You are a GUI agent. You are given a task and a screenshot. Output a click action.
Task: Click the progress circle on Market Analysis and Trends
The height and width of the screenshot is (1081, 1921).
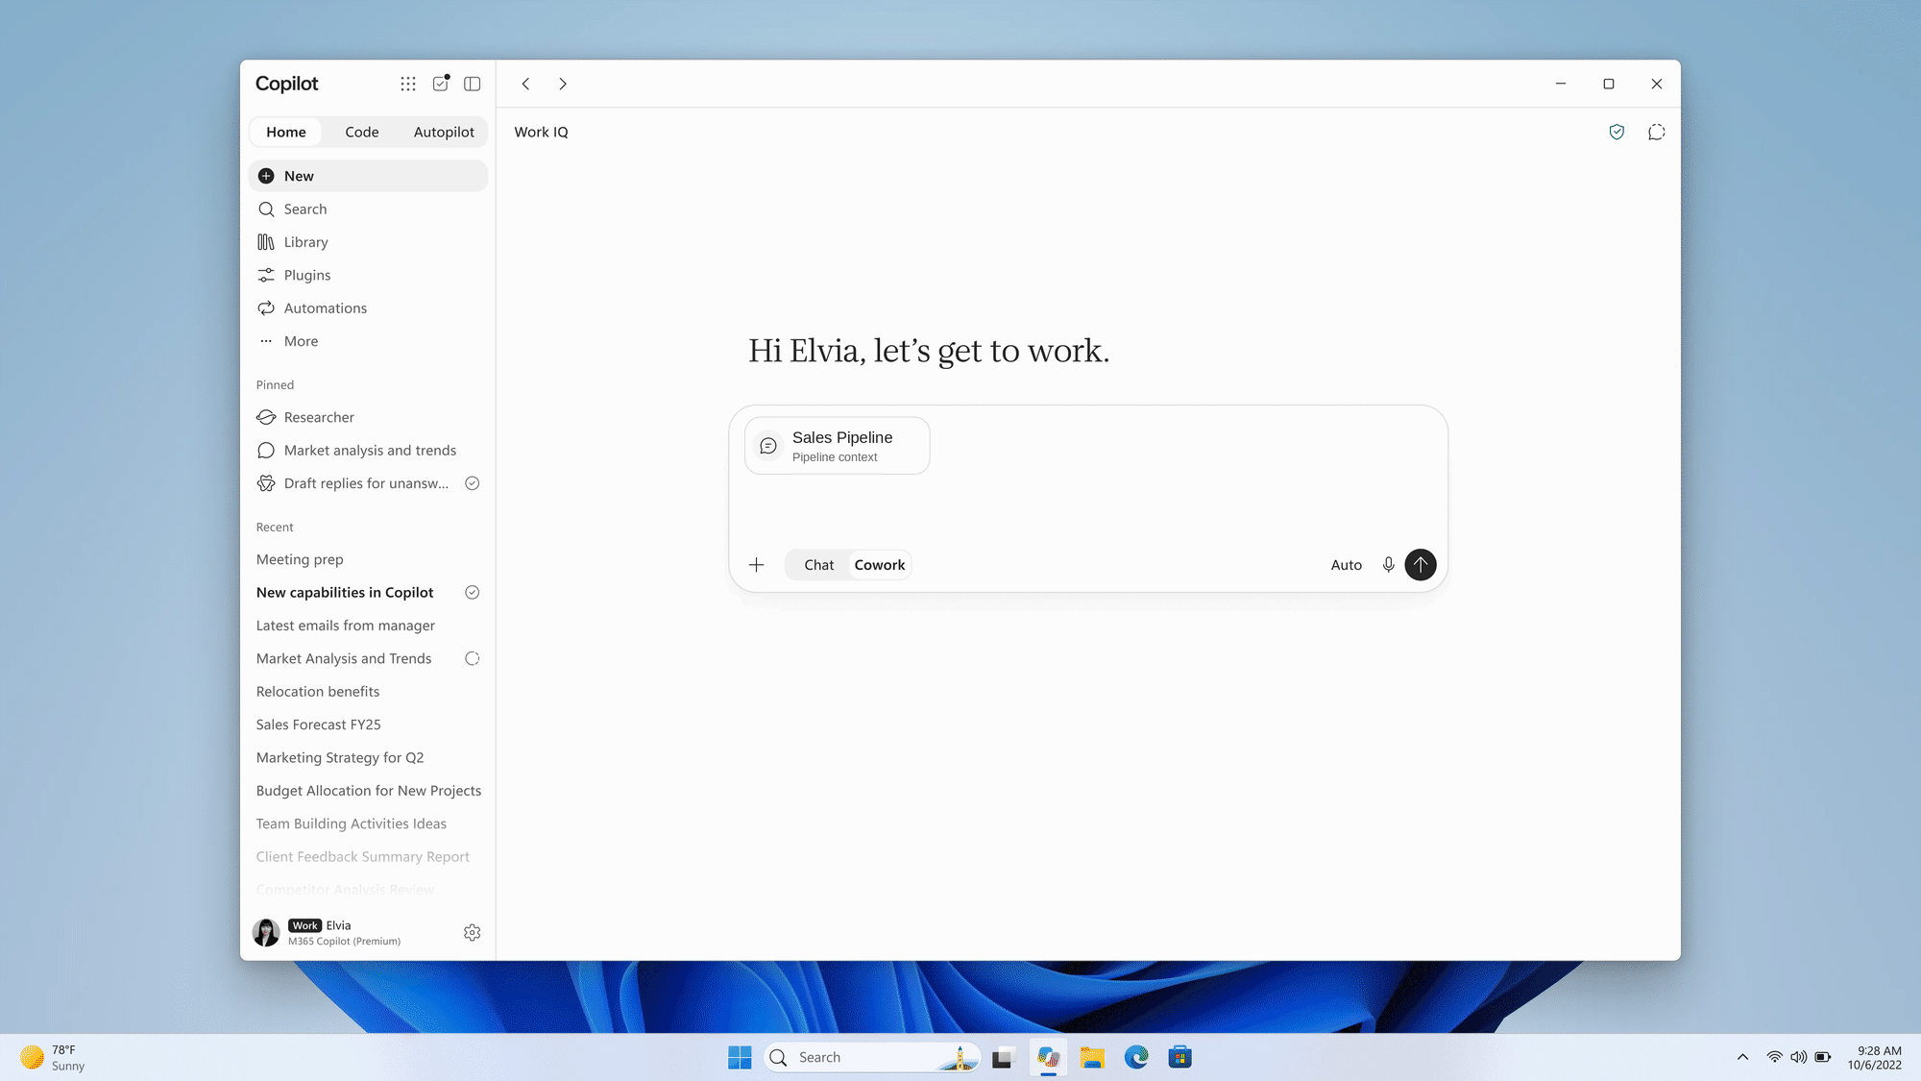pos(472,658)
